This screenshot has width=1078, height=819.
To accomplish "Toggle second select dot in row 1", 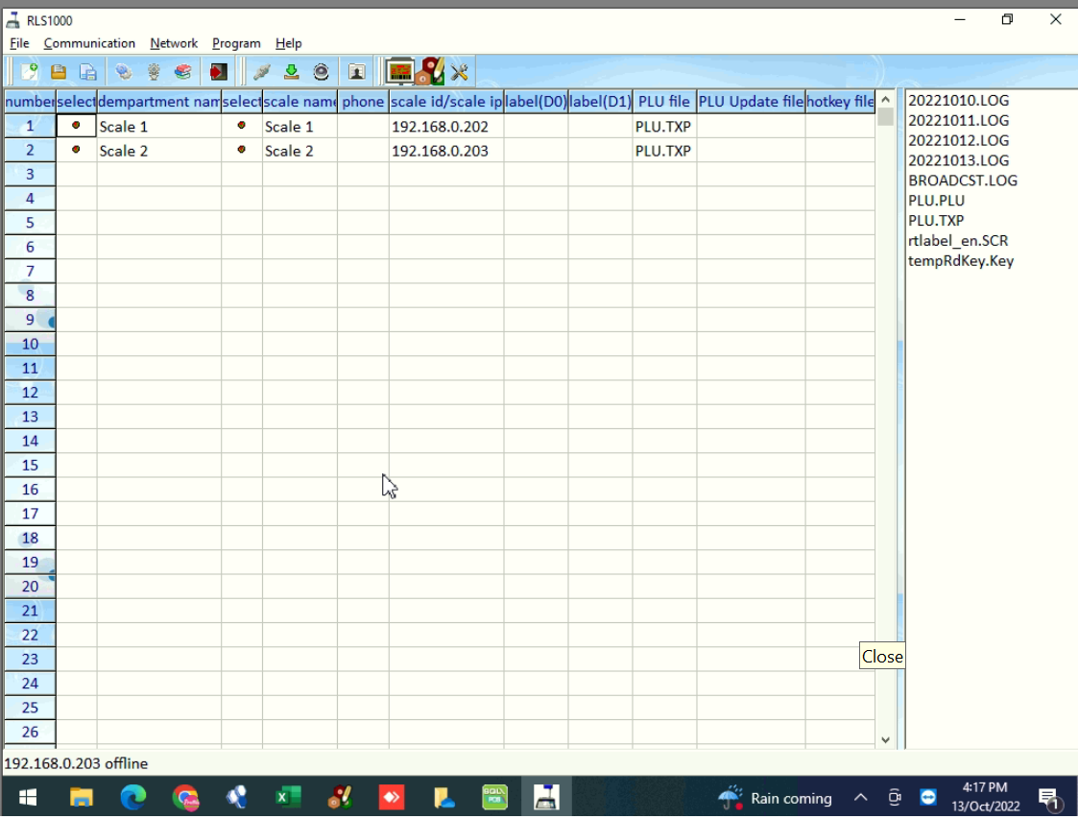I will click(x=241, y=126).
